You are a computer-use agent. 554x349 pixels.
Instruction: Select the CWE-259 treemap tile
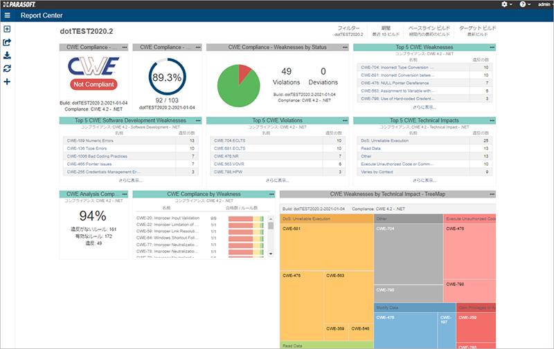[476, 327]
